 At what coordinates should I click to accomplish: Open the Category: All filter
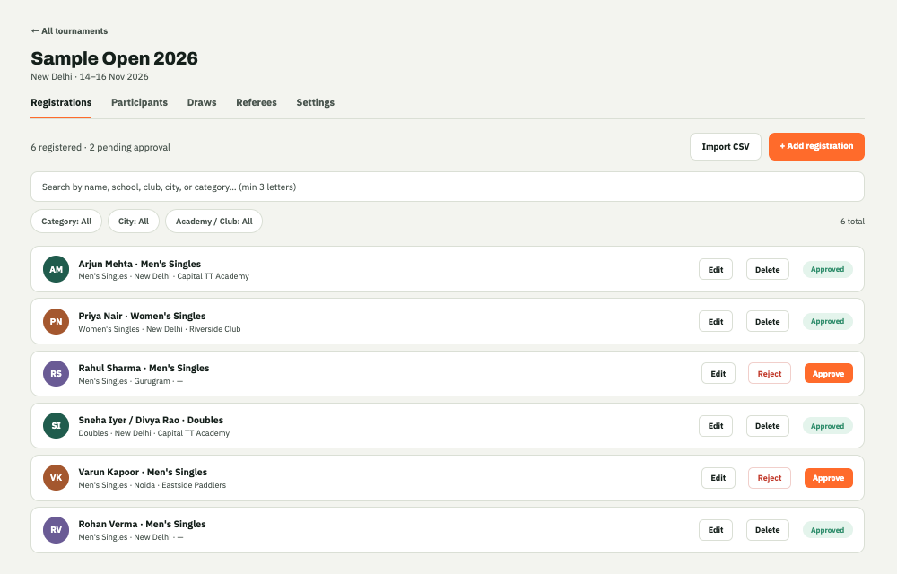(66, 222)
